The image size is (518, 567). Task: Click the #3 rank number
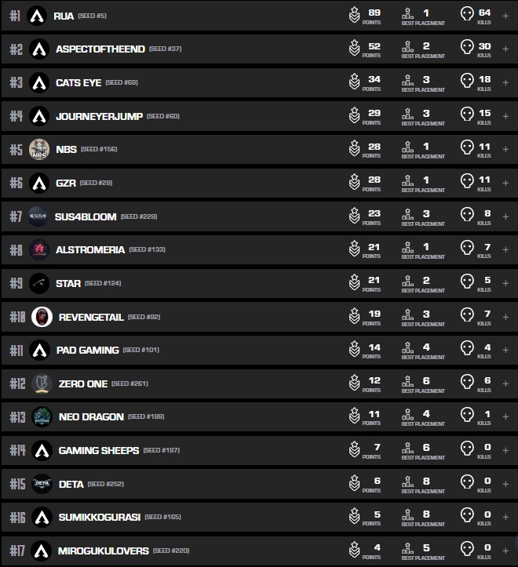16,82
